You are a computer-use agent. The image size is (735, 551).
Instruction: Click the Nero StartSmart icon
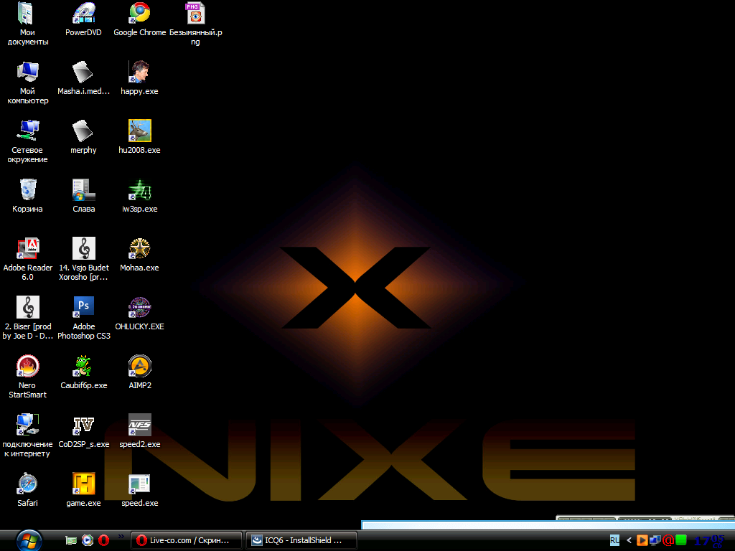click(x=27, y=366)
